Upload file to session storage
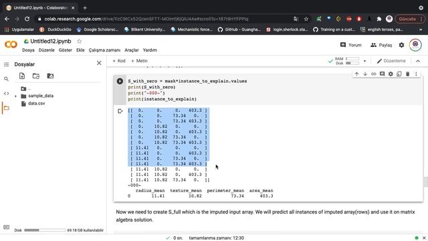428x241 pixels. 22,76
